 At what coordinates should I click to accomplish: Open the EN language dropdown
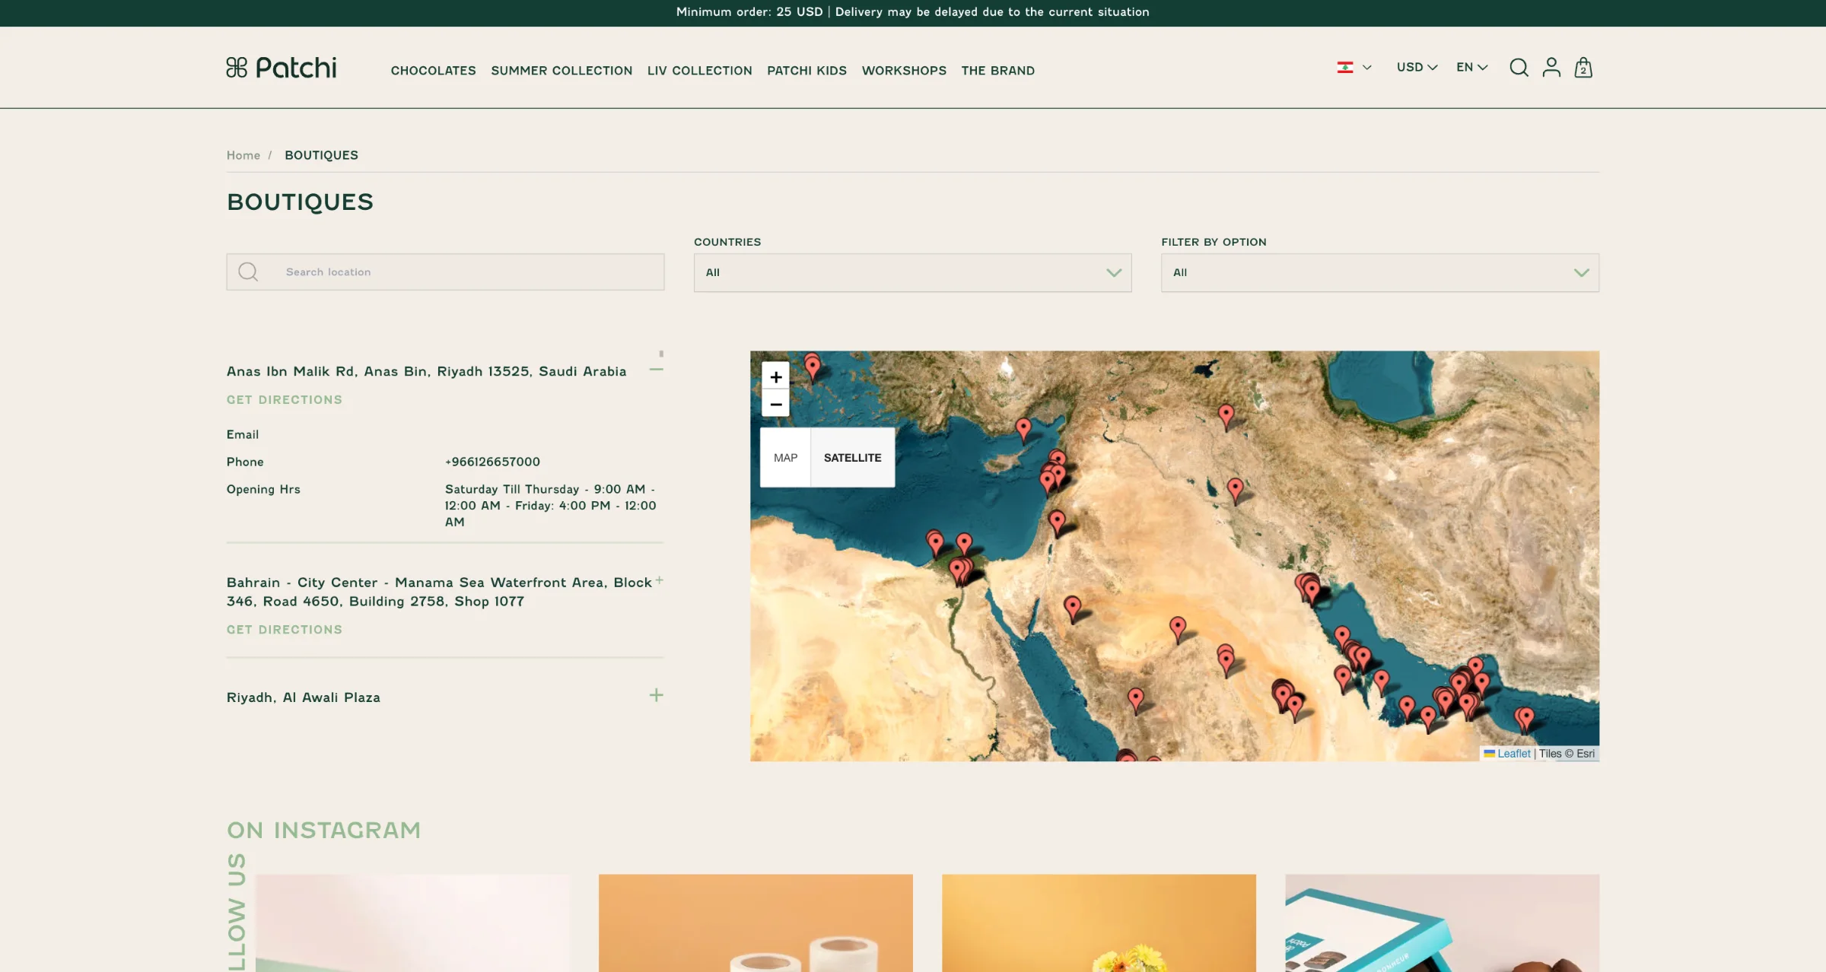click(1472, 67)
